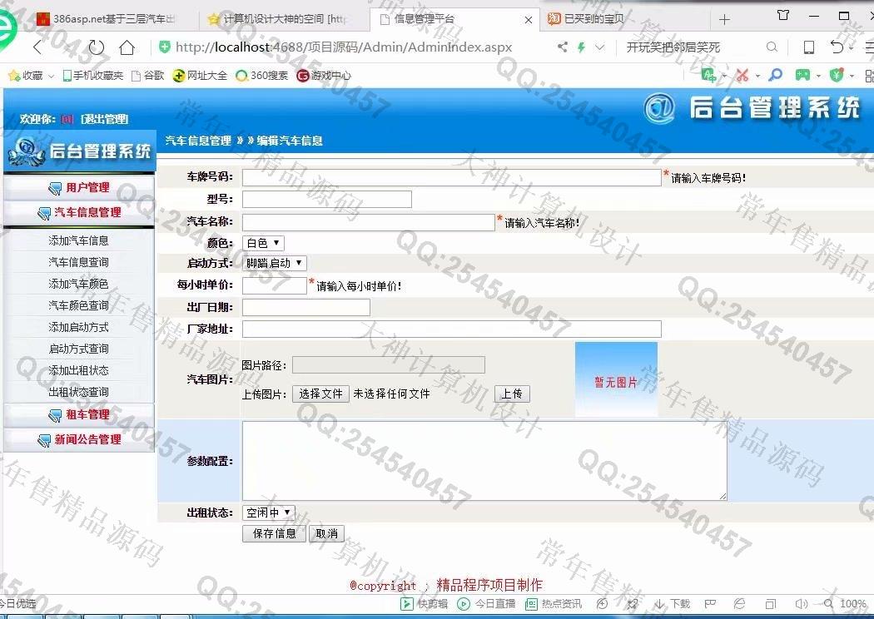This screenshot has width=874, height=619.
Task: Open 热点资讯 in the status bar
Action: coord(554,603)
